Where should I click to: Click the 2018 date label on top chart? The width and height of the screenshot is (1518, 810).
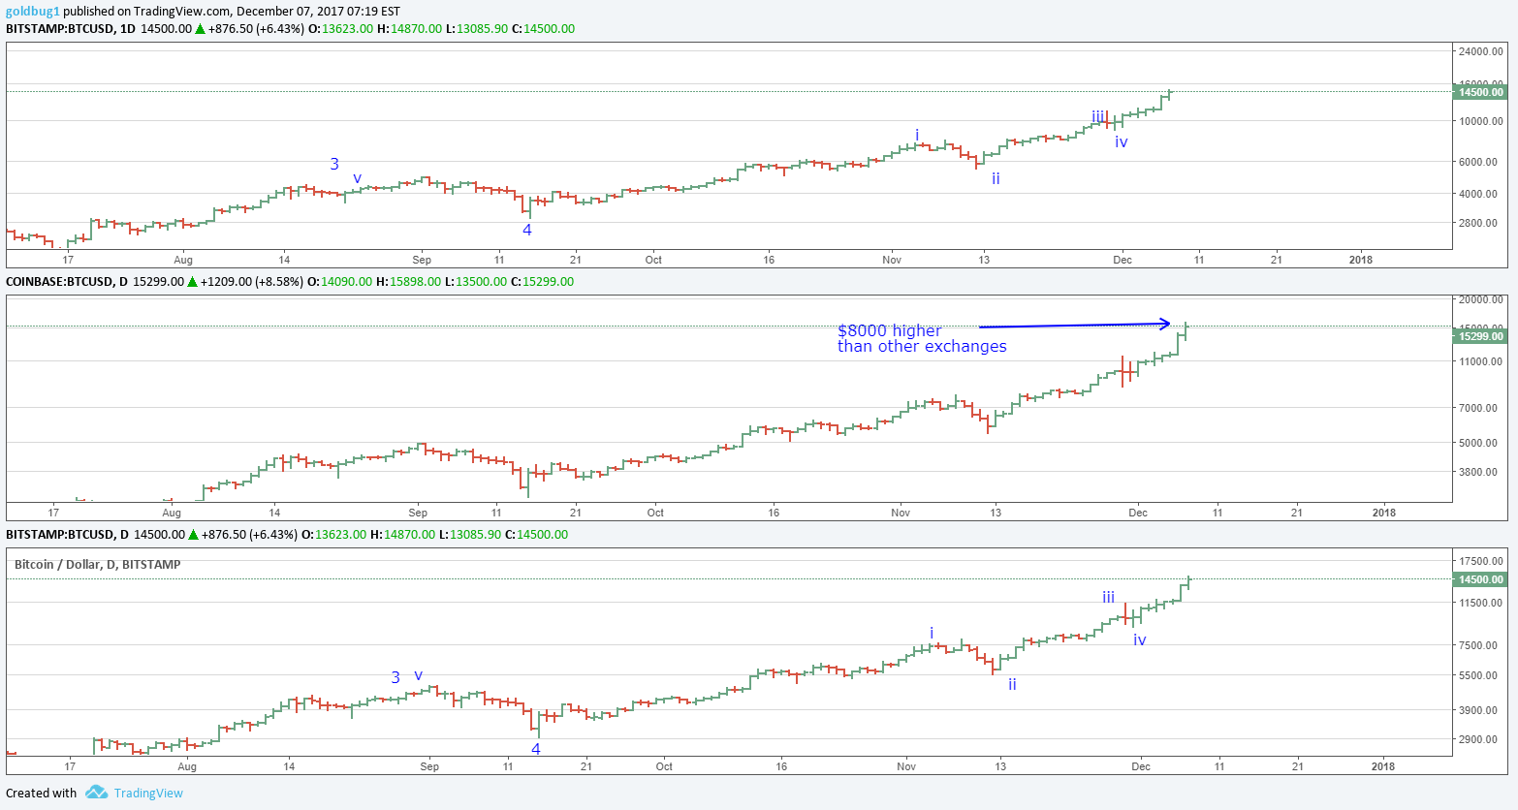click(1361, 260)
